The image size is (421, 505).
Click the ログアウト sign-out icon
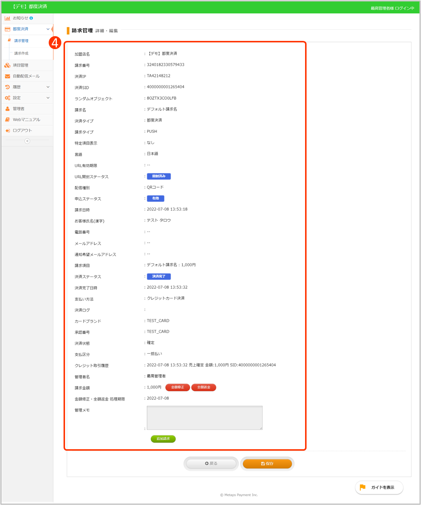7,131
